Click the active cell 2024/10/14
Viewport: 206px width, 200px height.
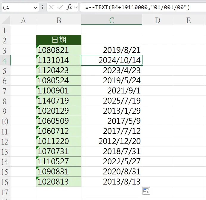[x=112, y=60]
